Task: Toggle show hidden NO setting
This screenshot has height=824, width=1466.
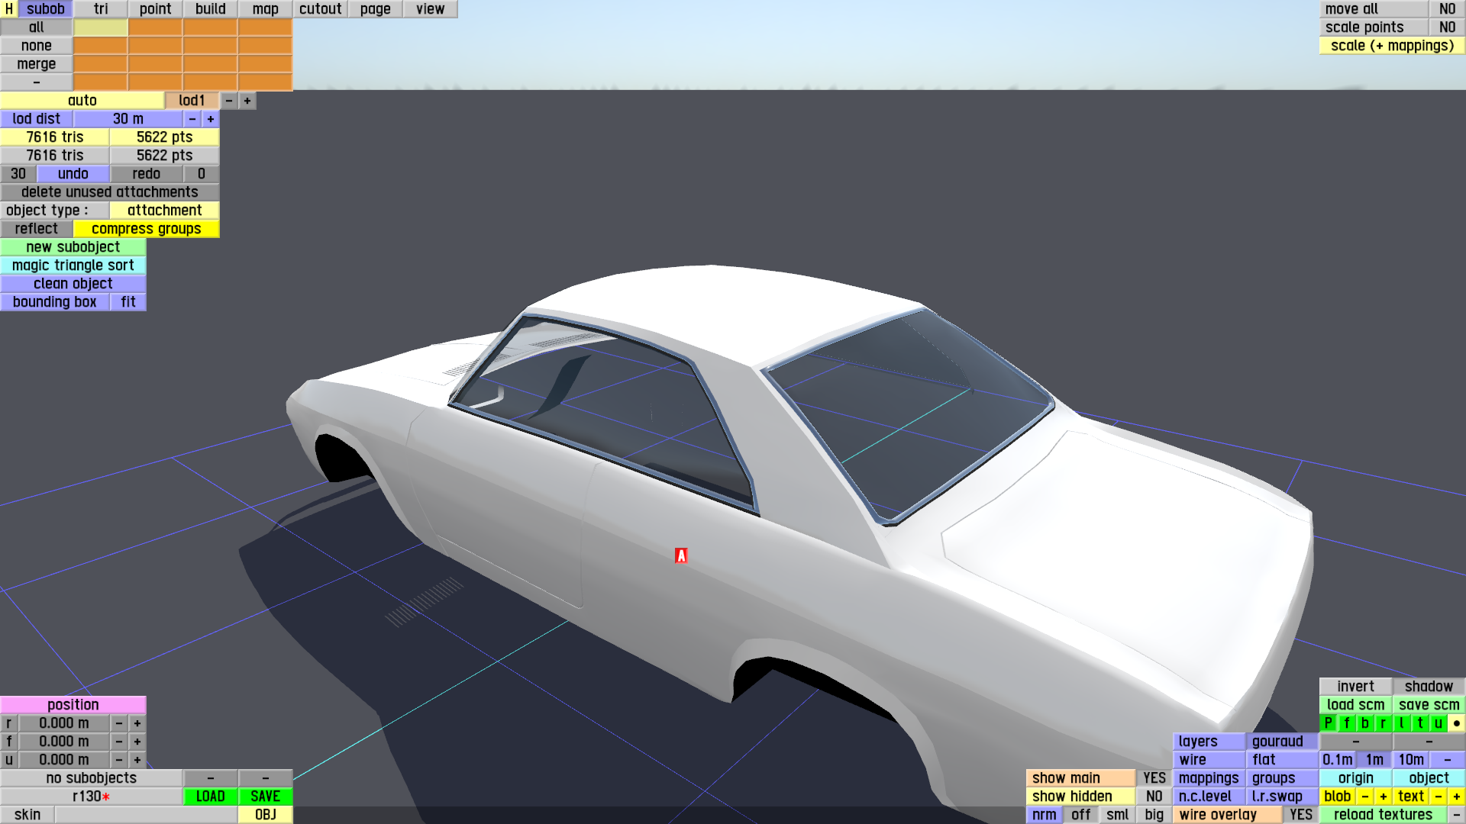Action: click(1154, 797)
